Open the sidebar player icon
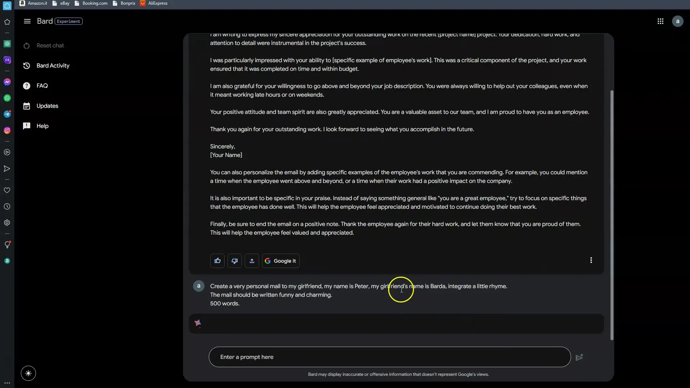The height and width of the screenshot is (388, 690). point(7,152)
